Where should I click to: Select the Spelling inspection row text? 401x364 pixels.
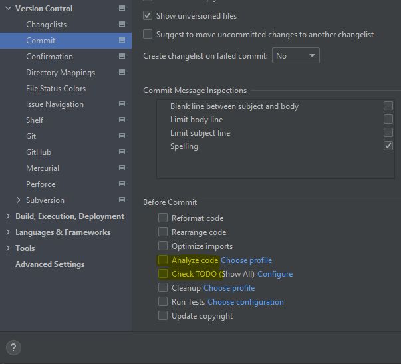point(184,146)
